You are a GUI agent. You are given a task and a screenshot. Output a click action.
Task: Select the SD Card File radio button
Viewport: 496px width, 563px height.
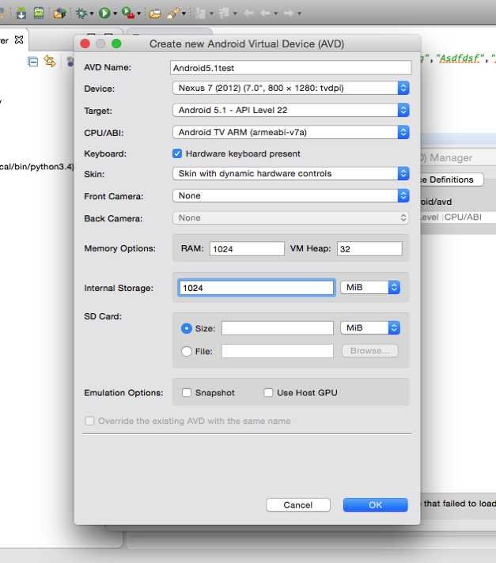coord(187,351)
